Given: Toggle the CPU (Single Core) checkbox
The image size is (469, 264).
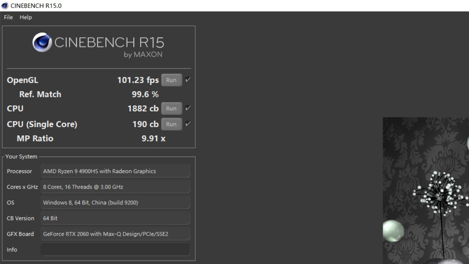Looking at the screenshot, I should (x=188, y=124).
